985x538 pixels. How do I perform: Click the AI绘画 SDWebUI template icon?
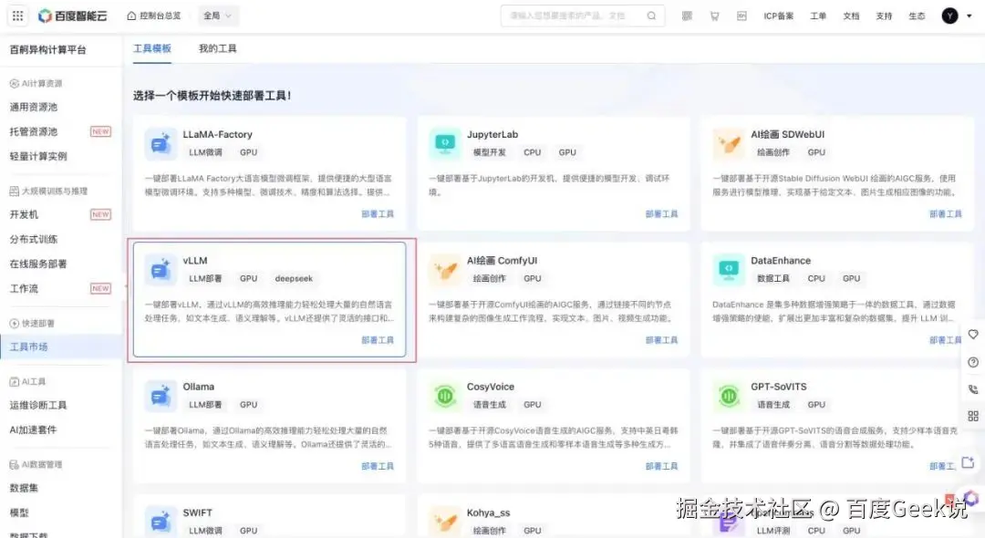(729, 144)
